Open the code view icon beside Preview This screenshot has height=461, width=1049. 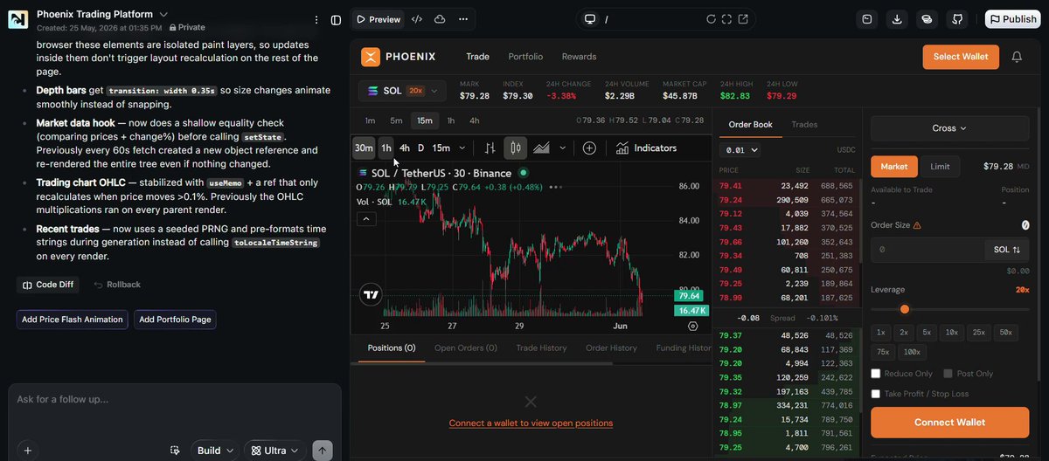click(x=417, y=19)
